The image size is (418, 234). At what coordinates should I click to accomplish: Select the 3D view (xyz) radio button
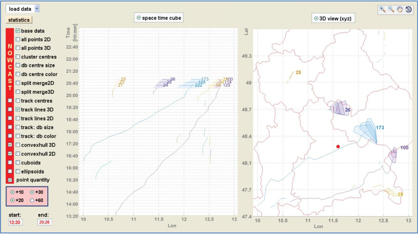click(x=316, y=18)
